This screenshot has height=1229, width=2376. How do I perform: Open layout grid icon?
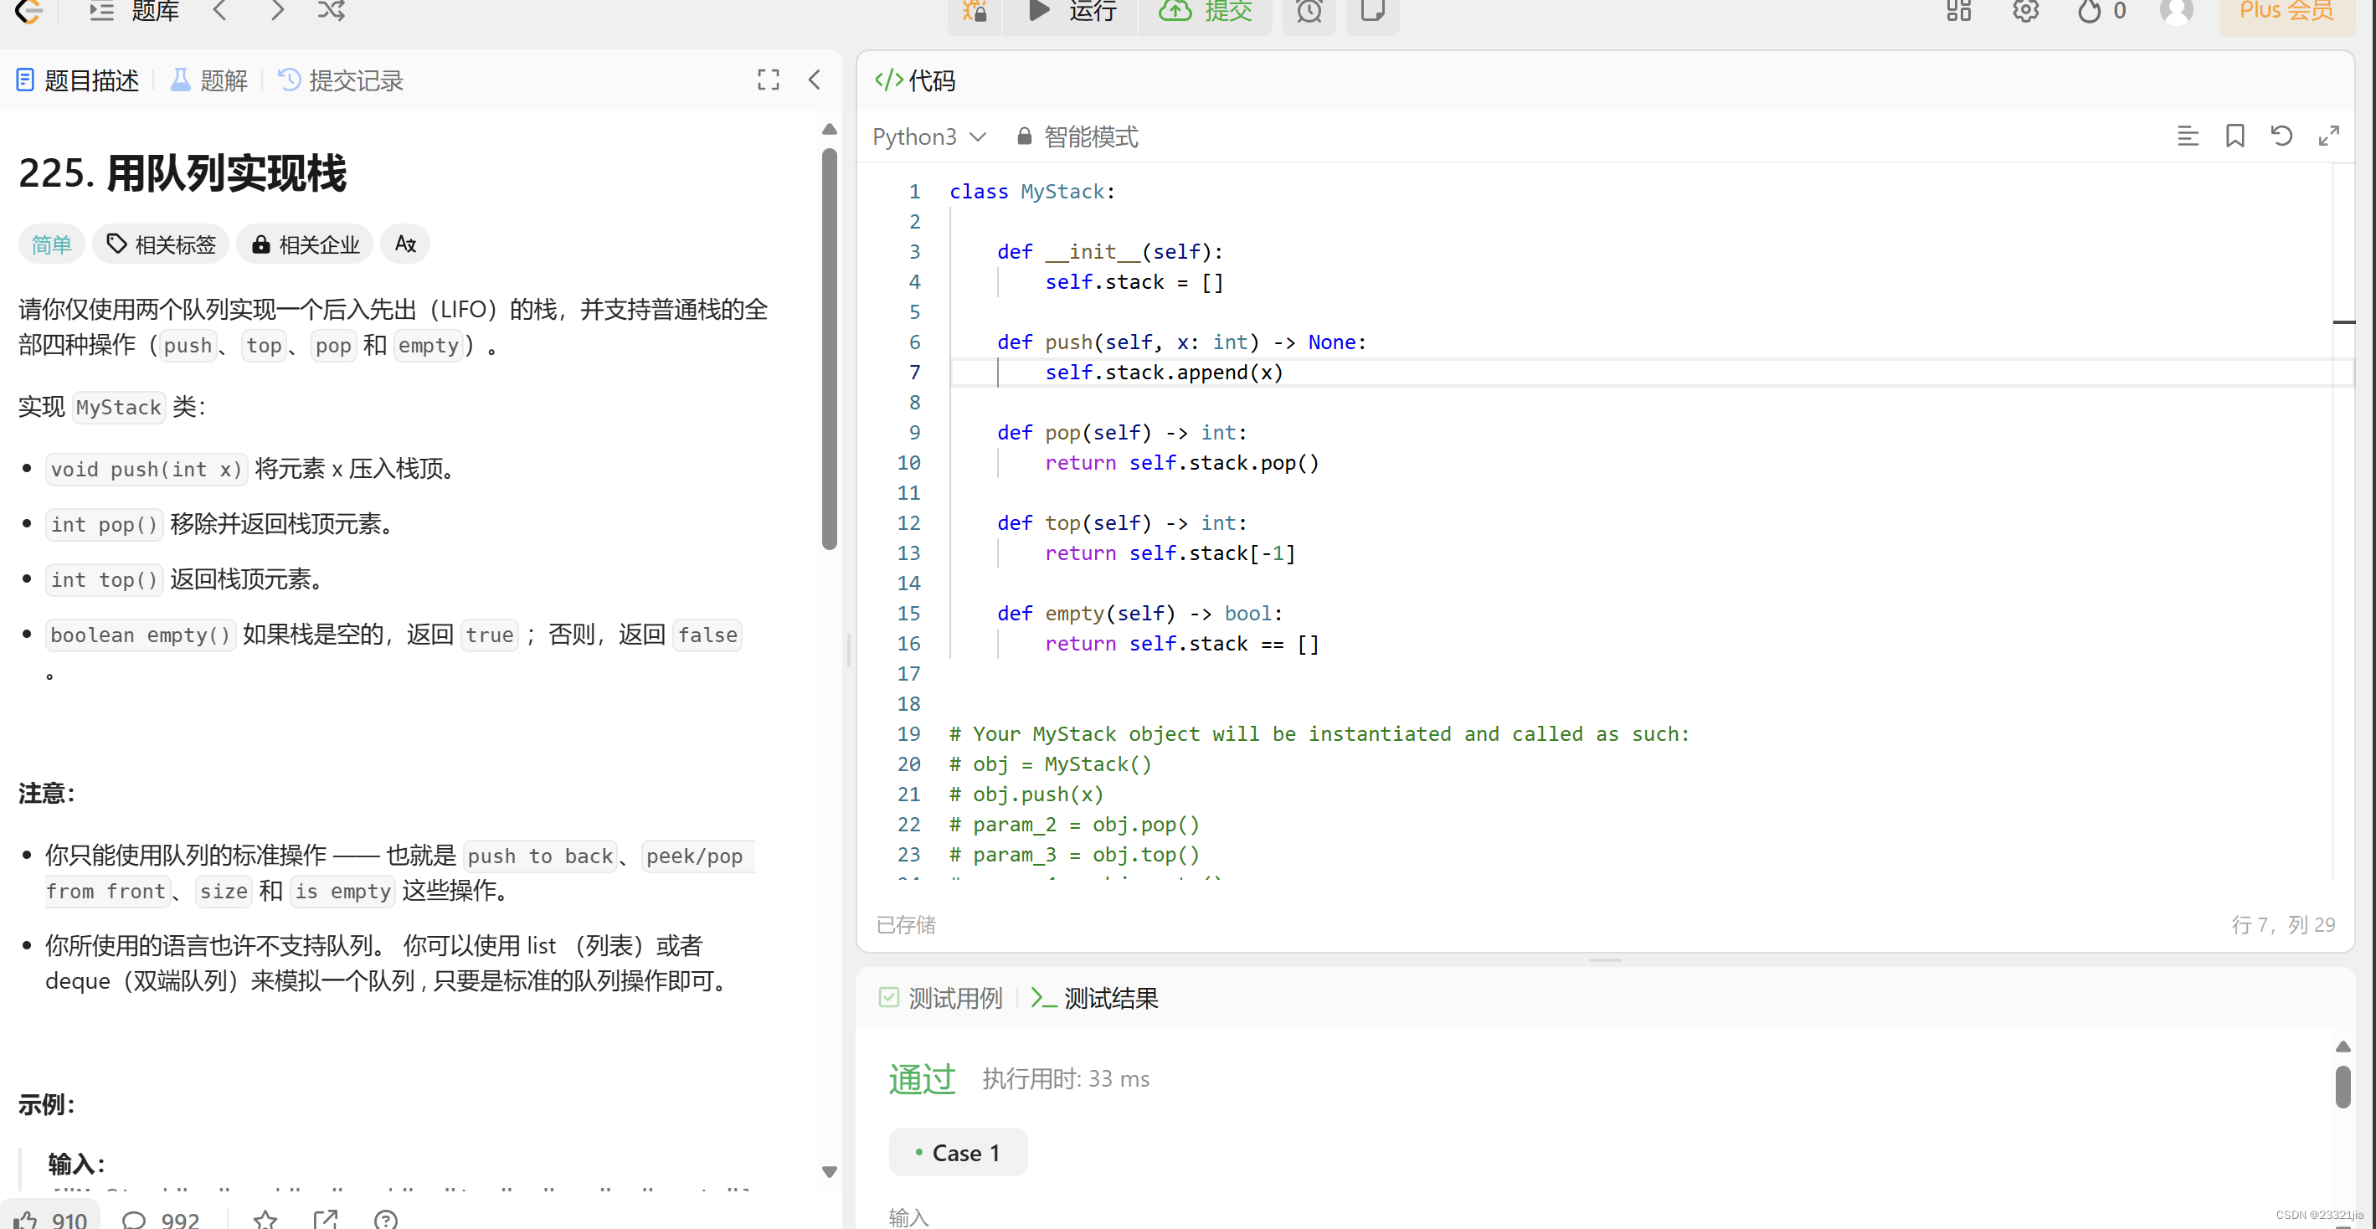(1958, 11)
